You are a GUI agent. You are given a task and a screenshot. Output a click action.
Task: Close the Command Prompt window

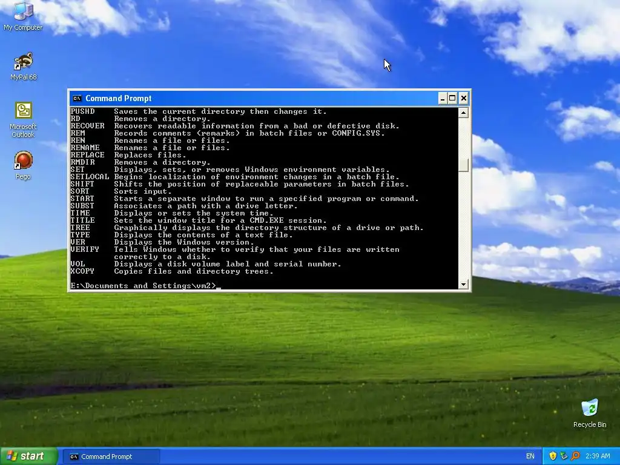(463, 98)
